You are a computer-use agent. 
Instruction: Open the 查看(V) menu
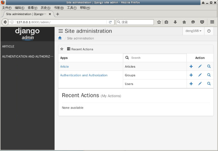click(33, 8)
